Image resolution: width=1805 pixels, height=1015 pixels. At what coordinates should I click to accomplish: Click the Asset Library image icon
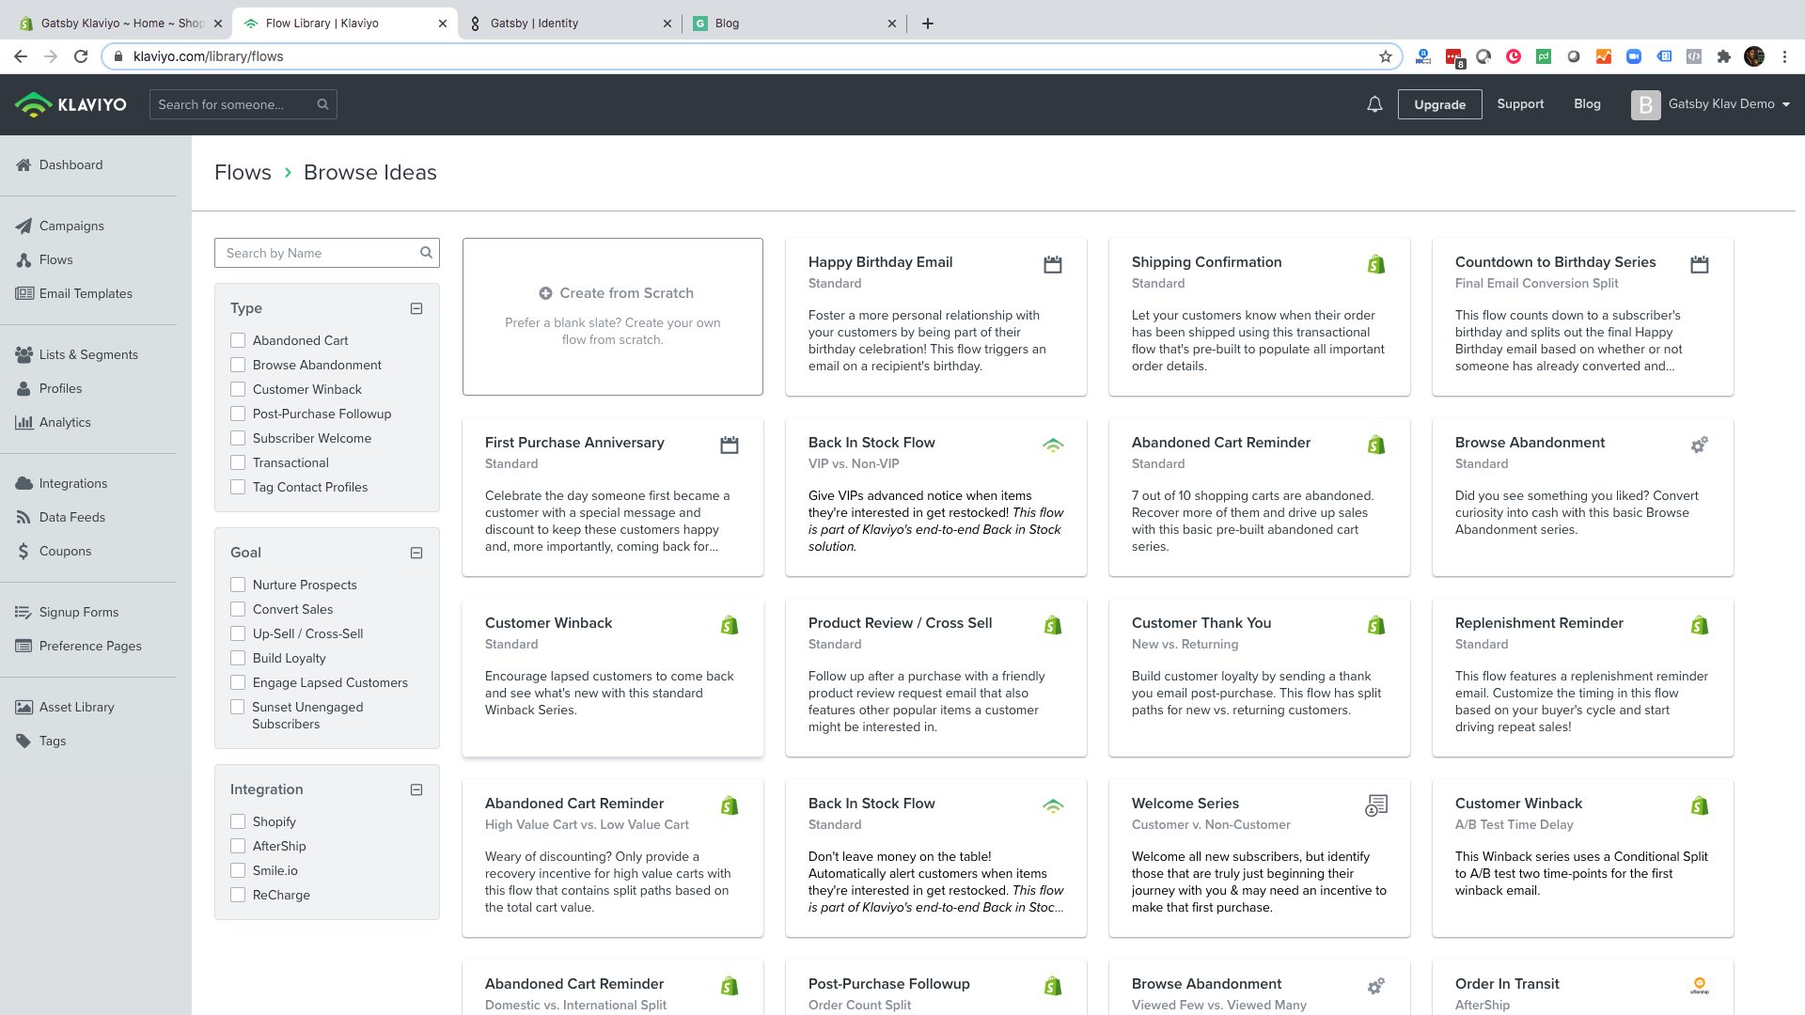click(x=24, y=707)
